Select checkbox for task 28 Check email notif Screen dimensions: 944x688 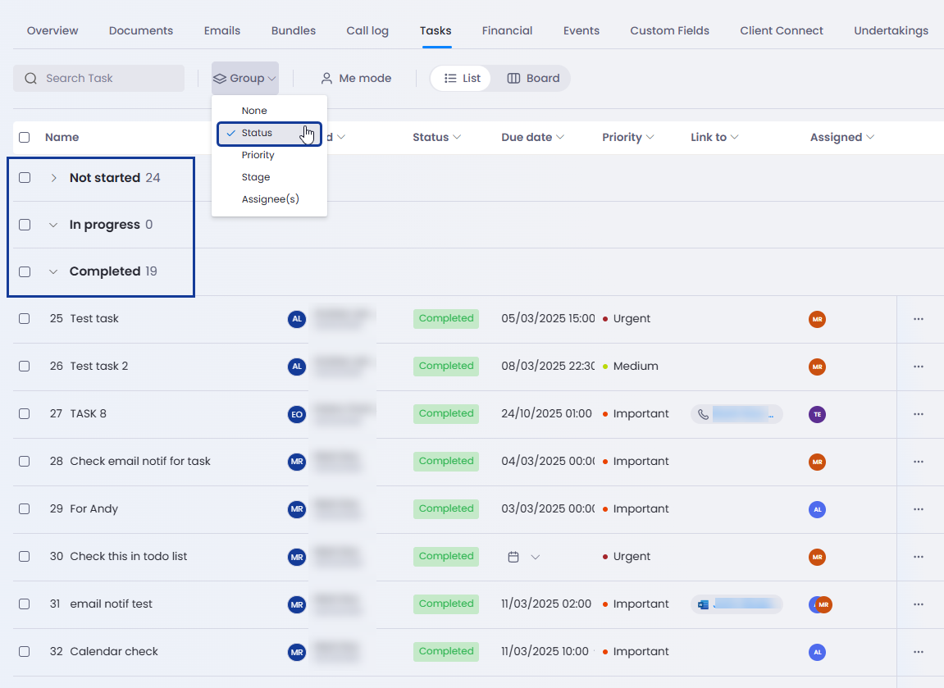click(x=24, y=461)
